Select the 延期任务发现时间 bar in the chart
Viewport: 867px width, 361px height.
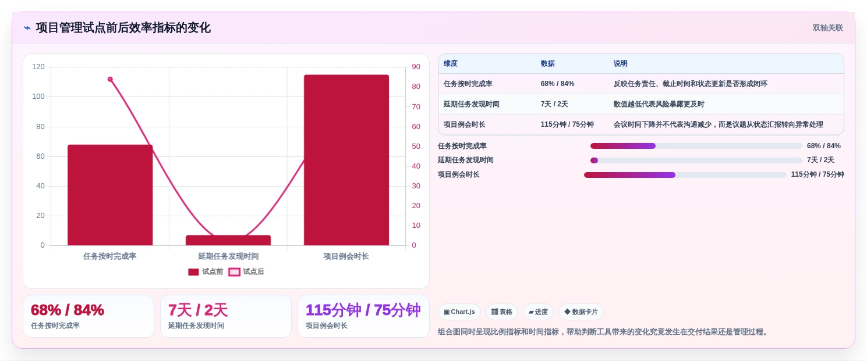coord(228,240)
